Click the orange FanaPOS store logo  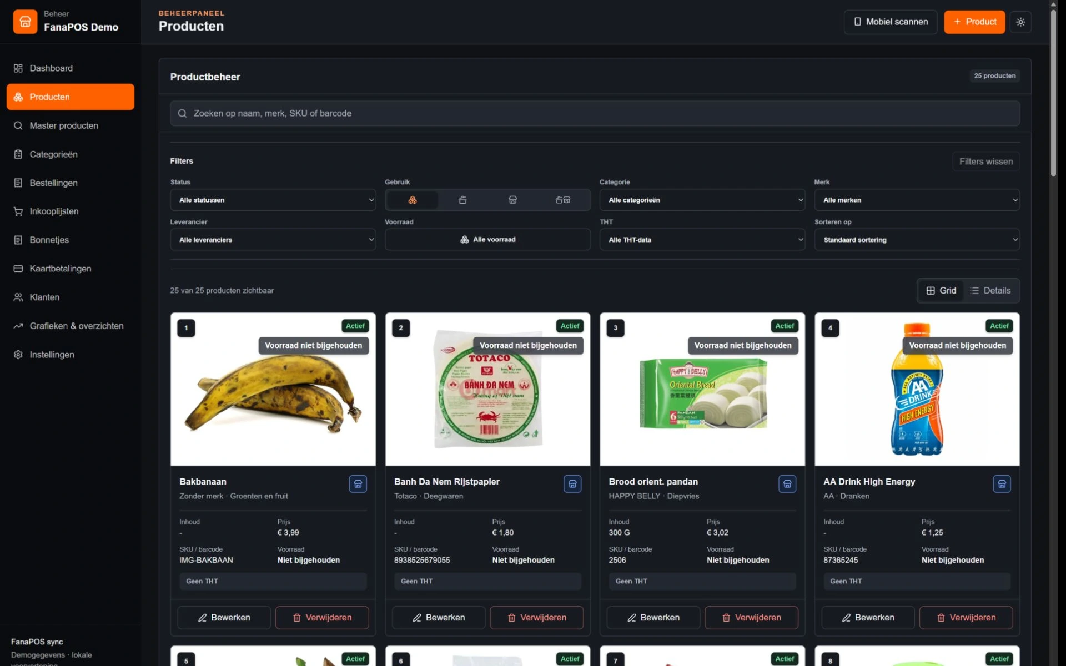tap(25, 22)
